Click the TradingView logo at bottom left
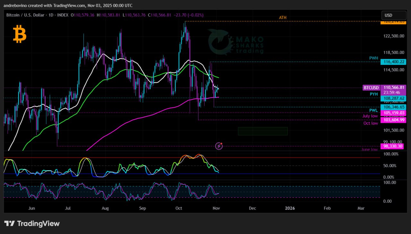Image resolution: width=411 pixels, height=234 pixels. pos(32,223)
